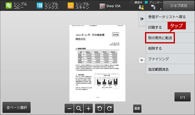This screenshot has height=115, width=195.
Task: Open the ジョブ状況 job status button
Action: [179, 6]
